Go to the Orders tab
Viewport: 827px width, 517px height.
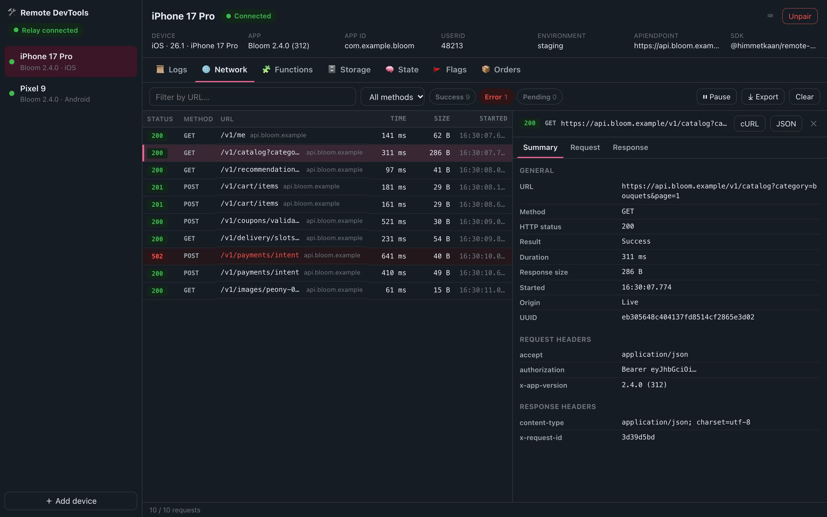(501, 70)
